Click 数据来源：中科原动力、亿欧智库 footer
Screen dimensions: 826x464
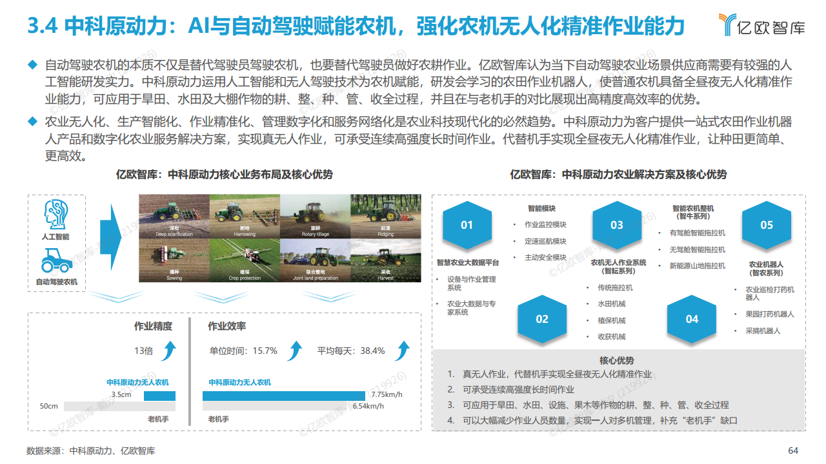pyautogui.click(x=90, y=451)
